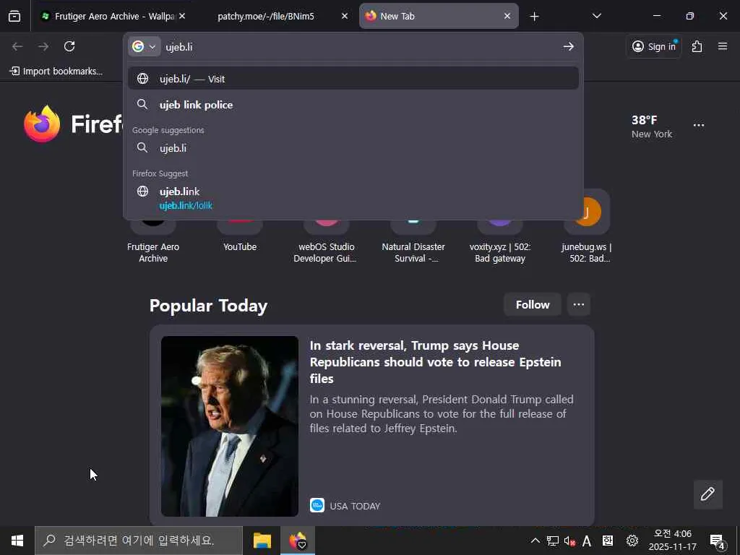740x555 pixels.
Task: Reload the current page
Action: click(x=69, y=46)
